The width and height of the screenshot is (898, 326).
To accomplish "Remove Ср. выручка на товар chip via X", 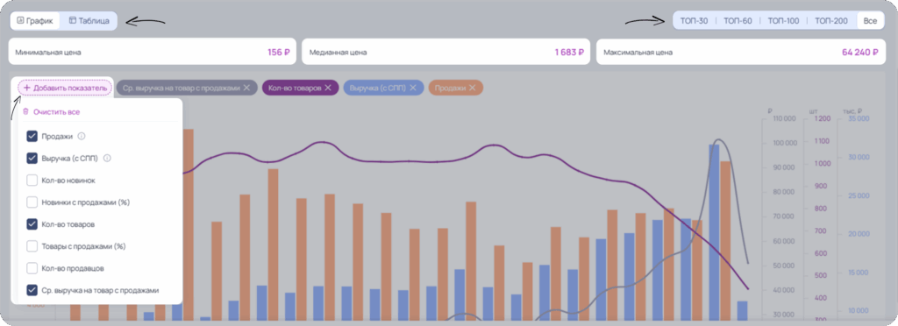I will pyautogui.click(x=246, y=89).
